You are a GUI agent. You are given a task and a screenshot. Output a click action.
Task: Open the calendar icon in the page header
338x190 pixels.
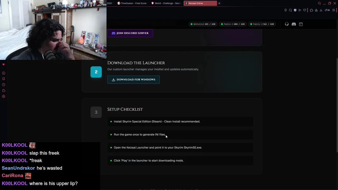click(x=301, y=24)
